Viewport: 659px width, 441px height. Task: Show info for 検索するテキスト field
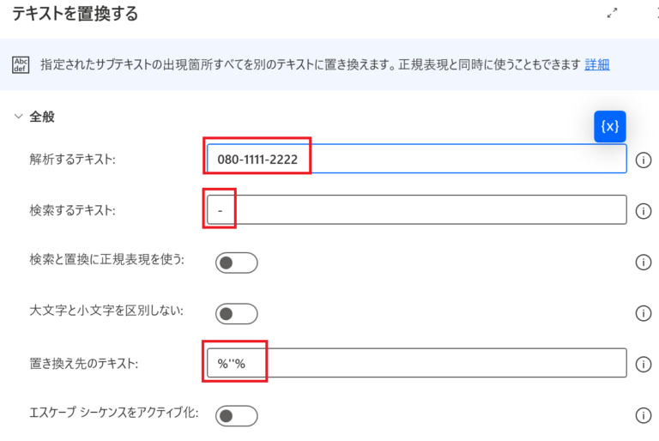642,210
